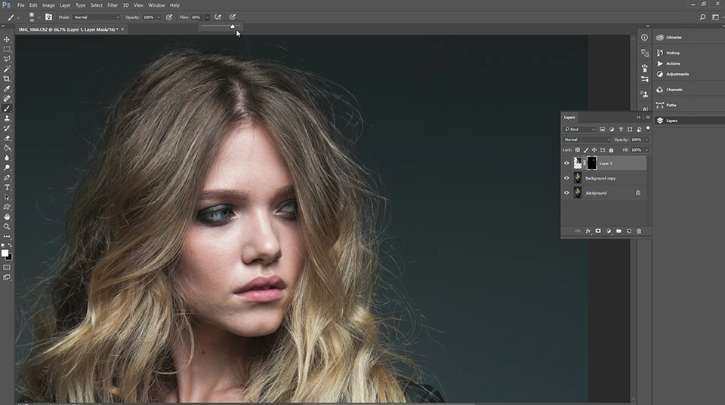725x405 pixels.
Task: Open Opacity dropdown arrow in options bar
Action: pos(159,17)
